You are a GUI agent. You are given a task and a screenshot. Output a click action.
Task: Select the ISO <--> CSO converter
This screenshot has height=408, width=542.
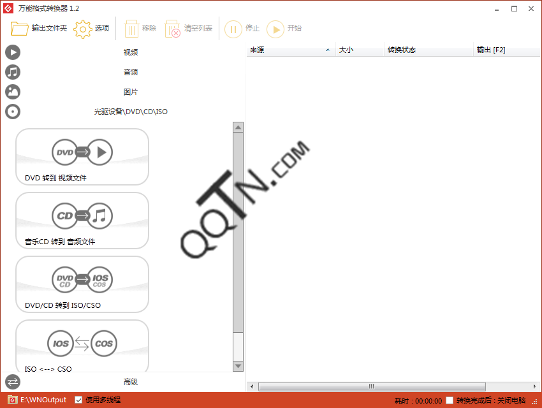coord(82,344)
